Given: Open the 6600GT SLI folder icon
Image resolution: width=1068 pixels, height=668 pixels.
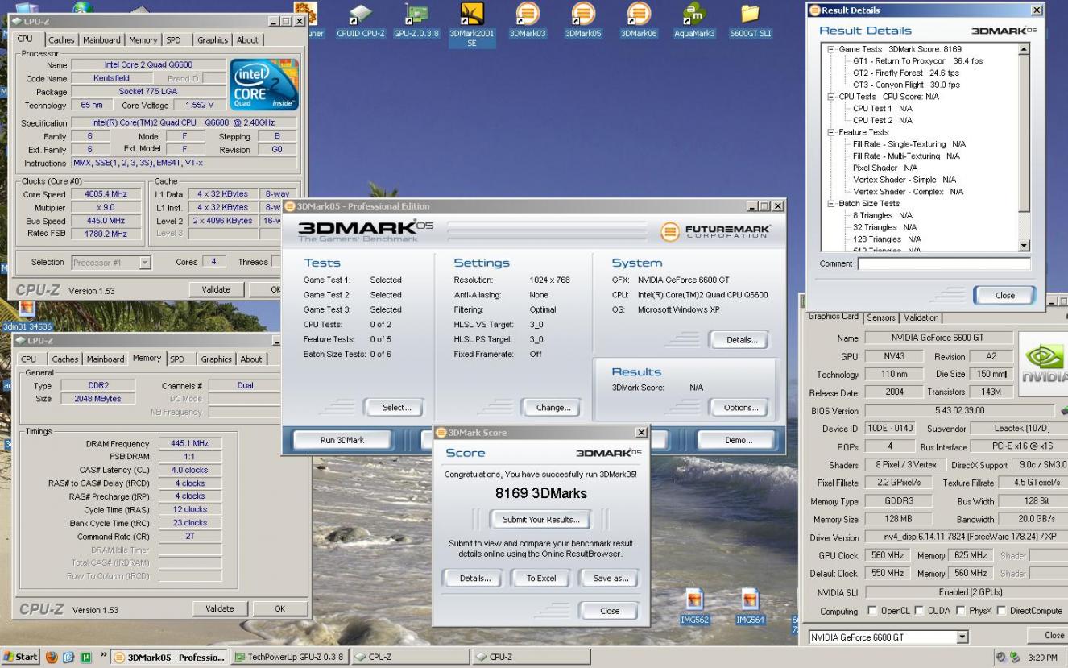Looking at the screenshot, I should tap(750, 19).
